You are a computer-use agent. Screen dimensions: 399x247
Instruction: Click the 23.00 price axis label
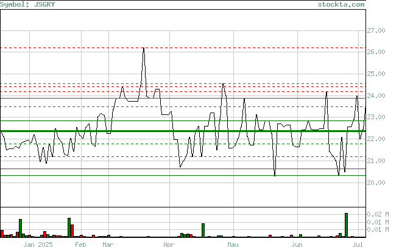pos(376,117)
